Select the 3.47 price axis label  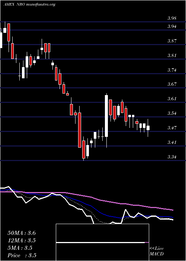tap(172, 128)
